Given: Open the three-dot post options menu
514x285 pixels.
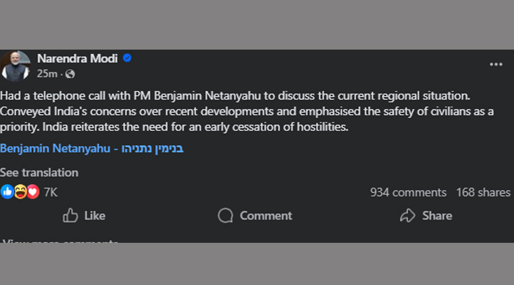Looking at the screenshot, I should 496,64.
